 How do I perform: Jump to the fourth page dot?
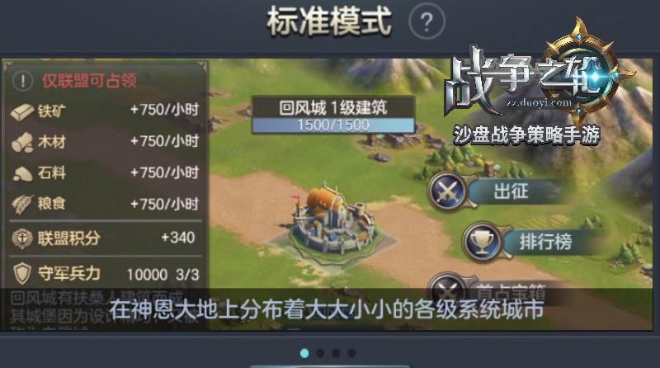click(x=351, y=353)
